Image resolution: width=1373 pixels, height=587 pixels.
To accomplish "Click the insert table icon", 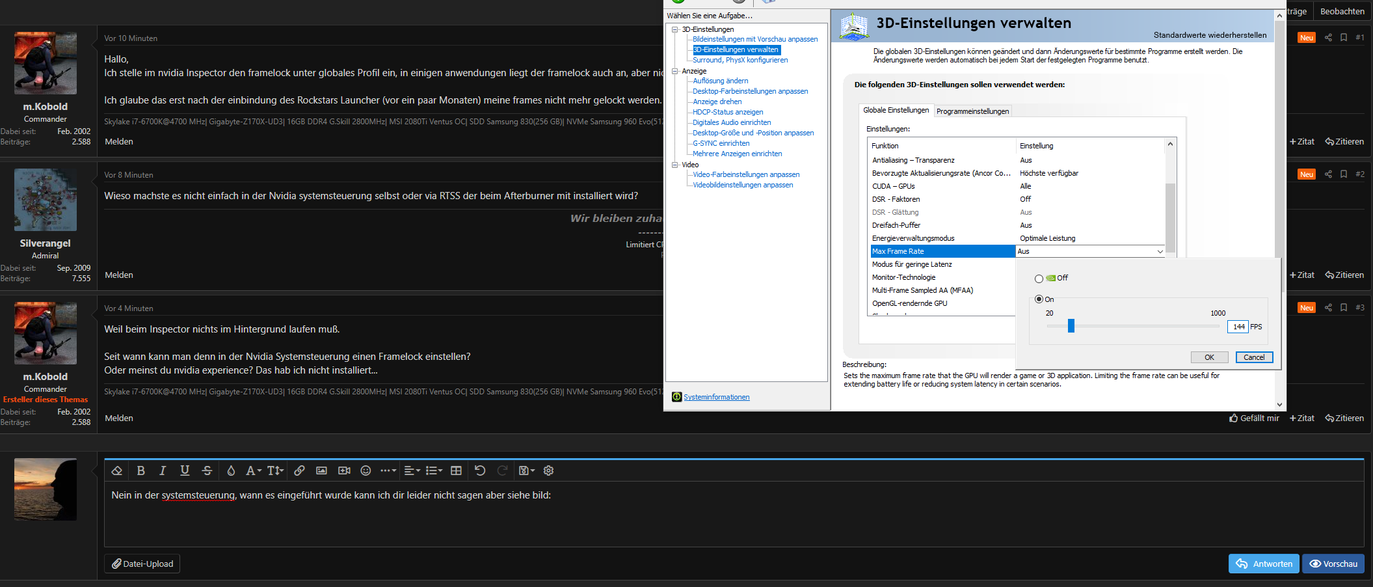I will (456, 471).
